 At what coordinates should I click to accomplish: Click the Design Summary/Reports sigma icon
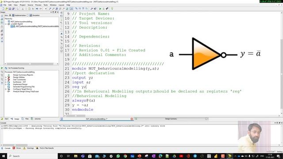(8, 75)
